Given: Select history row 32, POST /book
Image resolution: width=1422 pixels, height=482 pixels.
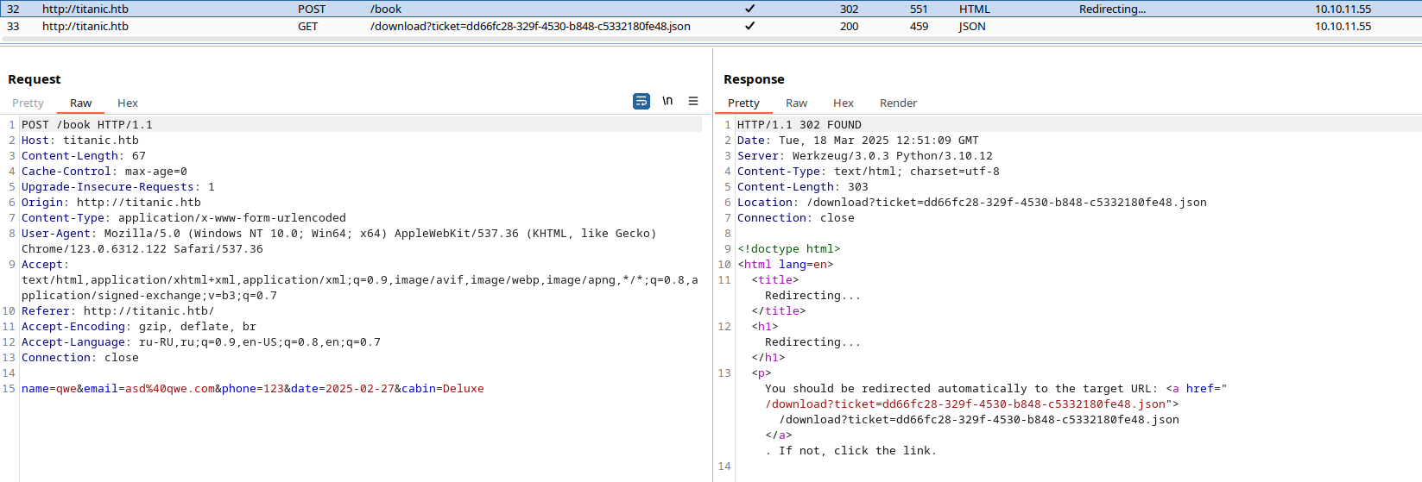Looking at the screenshot, I should [711, 9].
